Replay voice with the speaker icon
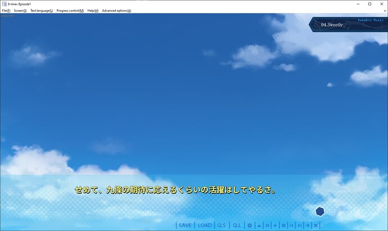The image size is (388, 231). coord(308,225)
